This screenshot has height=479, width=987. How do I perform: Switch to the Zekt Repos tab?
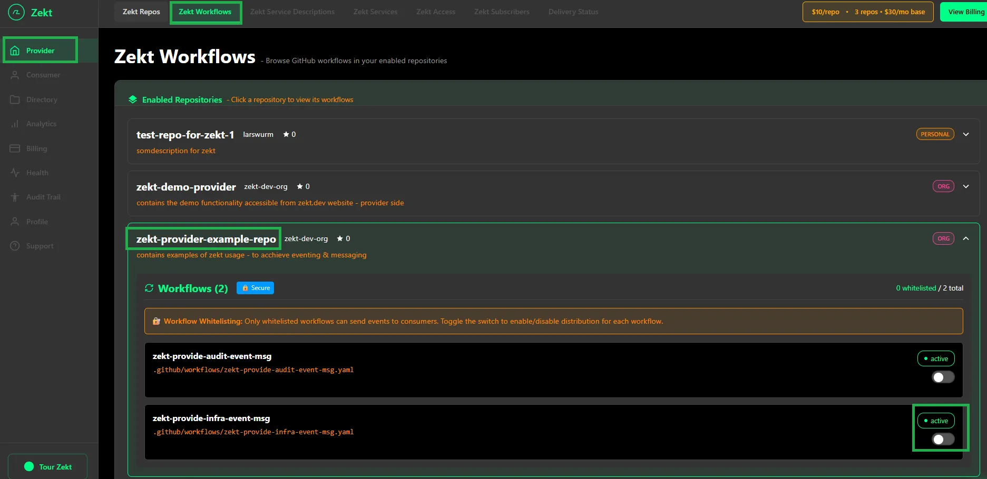coord(141,11)
